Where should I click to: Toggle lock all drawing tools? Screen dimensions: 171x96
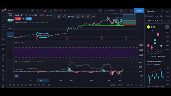[3, 75]
